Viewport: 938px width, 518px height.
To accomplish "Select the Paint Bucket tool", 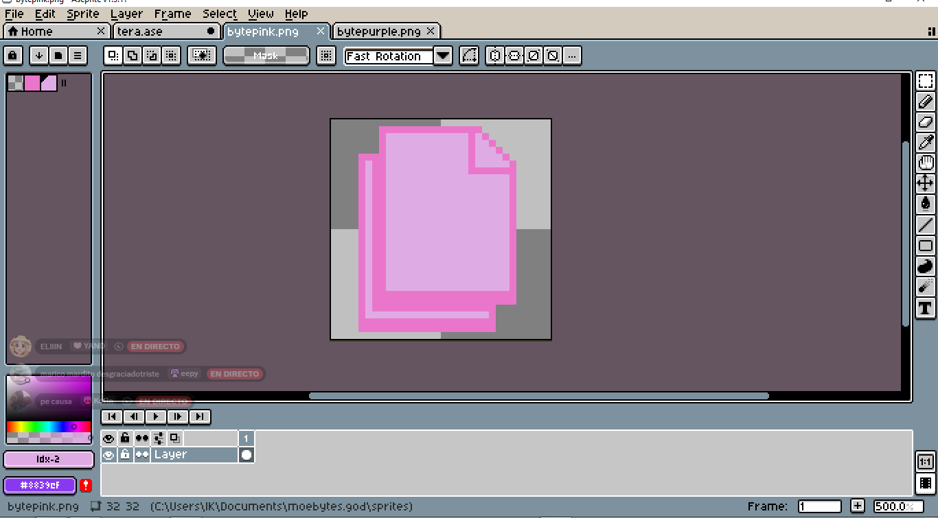I will 925,204.
